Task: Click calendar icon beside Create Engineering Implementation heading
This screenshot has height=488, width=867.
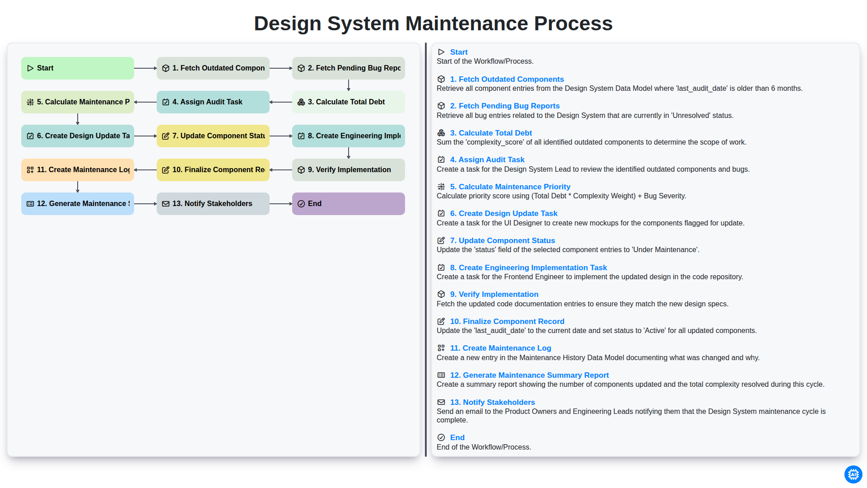Action: [x=441, y=267]
